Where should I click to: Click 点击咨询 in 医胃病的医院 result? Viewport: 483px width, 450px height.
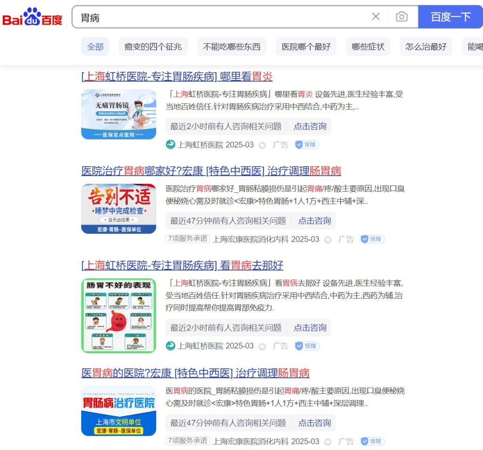(315, 423)
